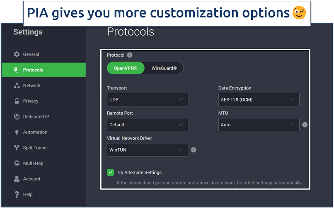The width and height of the screenshot is (334, 208).
Task: Uncheck the Try Alternate Settings checkbox
Action: 111,172
